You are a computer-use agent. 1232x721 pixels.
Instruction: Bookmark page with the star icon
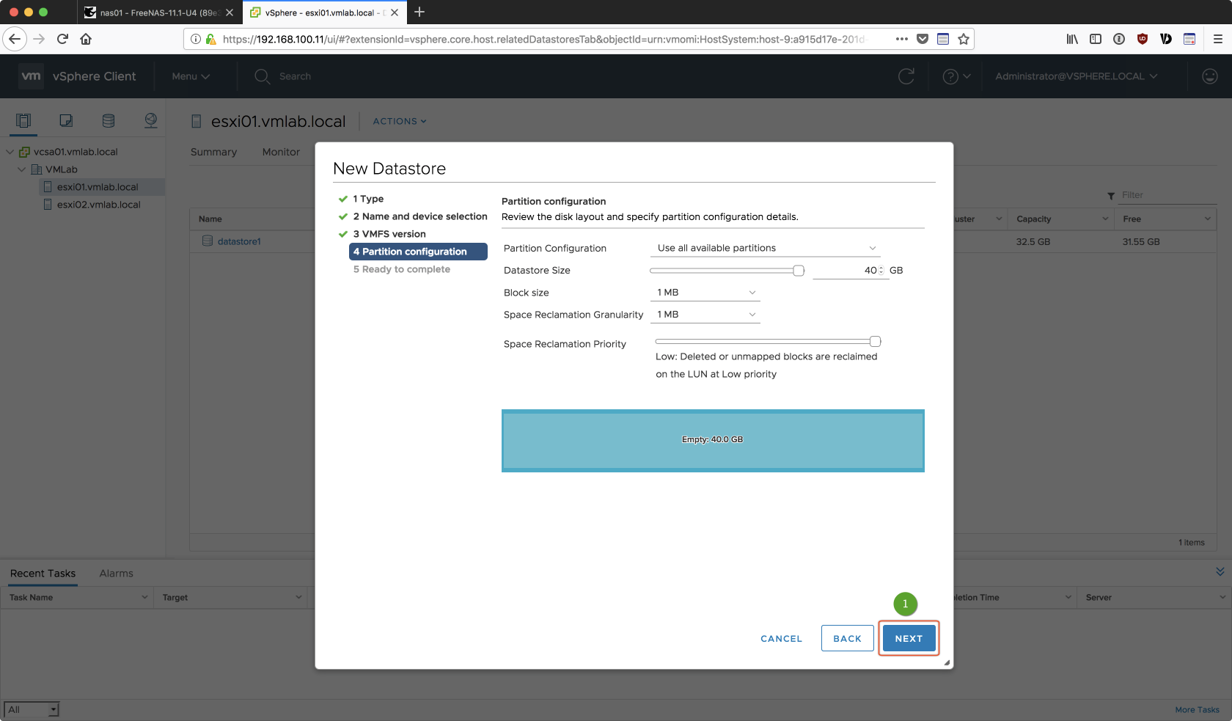pos(964,39)
